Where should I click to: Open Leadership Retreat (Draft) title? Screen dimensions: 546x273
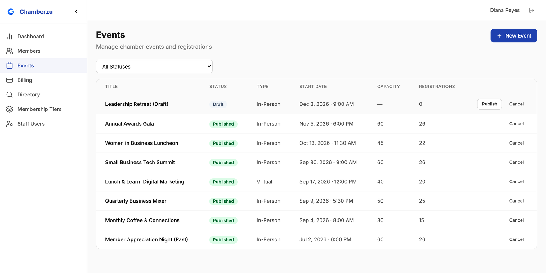[x=136, y=104]
